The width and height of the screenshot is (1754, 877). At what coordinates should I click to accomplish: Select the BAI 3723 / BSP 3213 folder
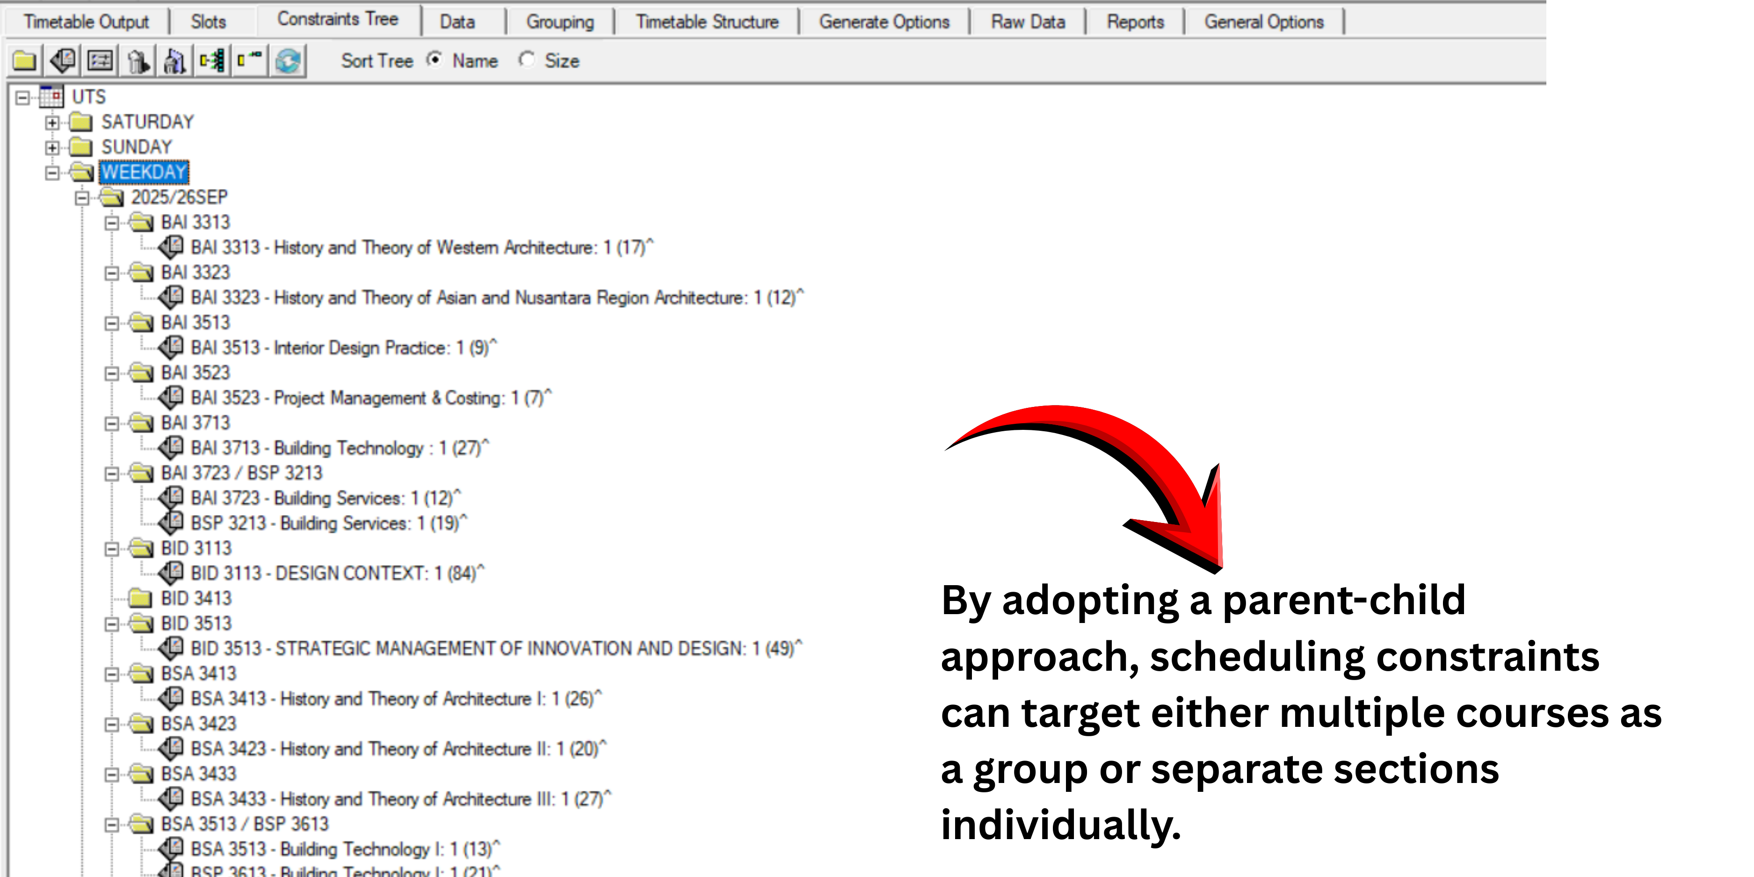pyautogui.click(x=241, y=472)
